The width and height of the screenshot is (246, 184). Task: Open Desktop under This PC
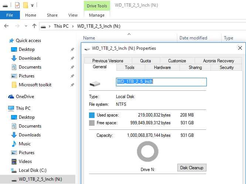(x=27, y=117)
